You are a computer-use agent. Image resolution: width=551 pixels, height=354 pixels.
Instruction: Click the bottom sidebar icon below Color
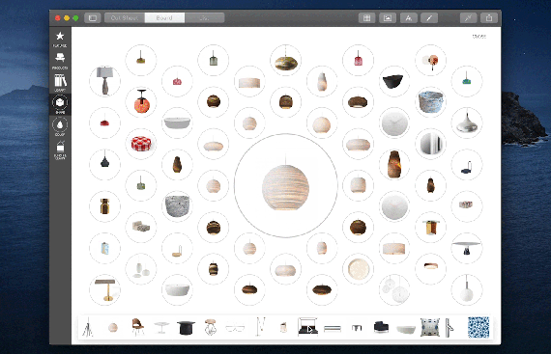(x=60, y=150)
